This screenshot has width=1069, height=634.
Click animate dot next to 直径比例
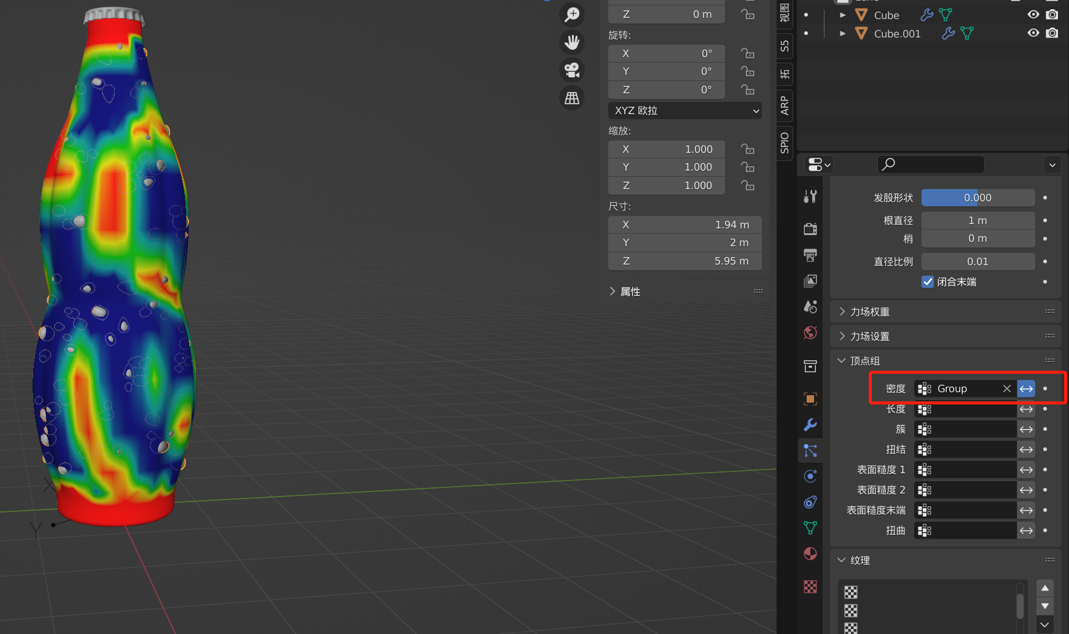(1045, 261)
